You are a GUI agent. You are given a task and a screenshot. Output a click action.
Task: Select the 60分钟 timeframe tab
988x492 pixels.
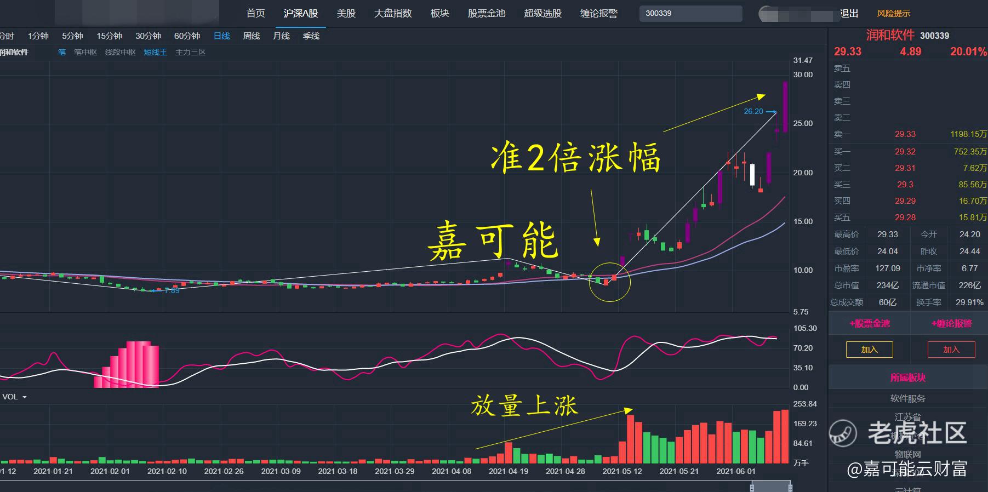187,36
